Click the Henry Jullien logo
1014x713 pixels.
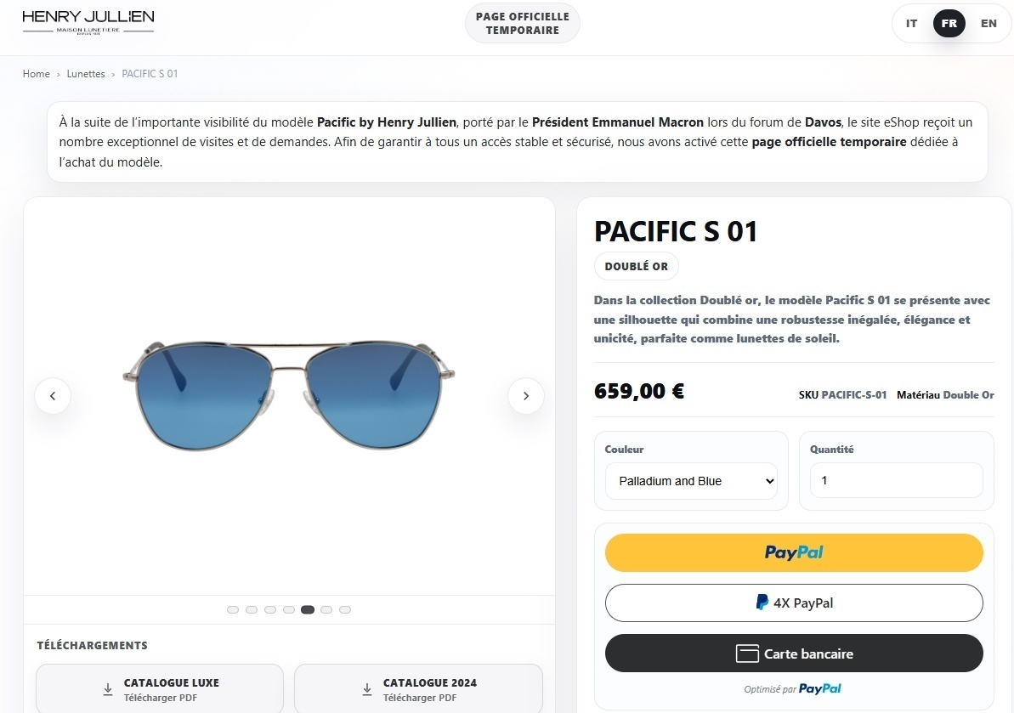point(88,21)
